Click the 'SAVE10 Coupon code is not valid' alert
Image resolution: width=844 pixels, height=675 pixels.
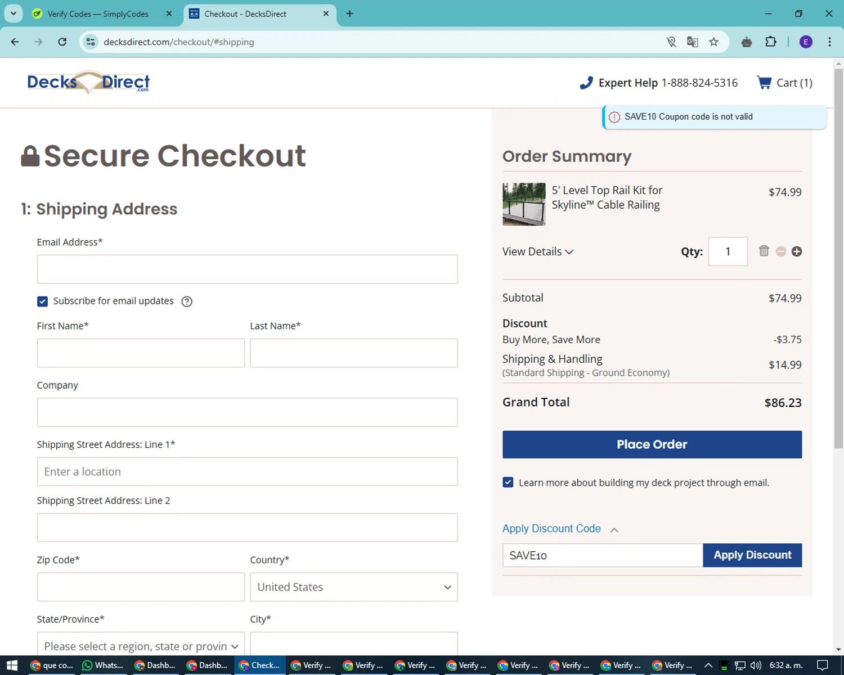click(x=714, y=117)
